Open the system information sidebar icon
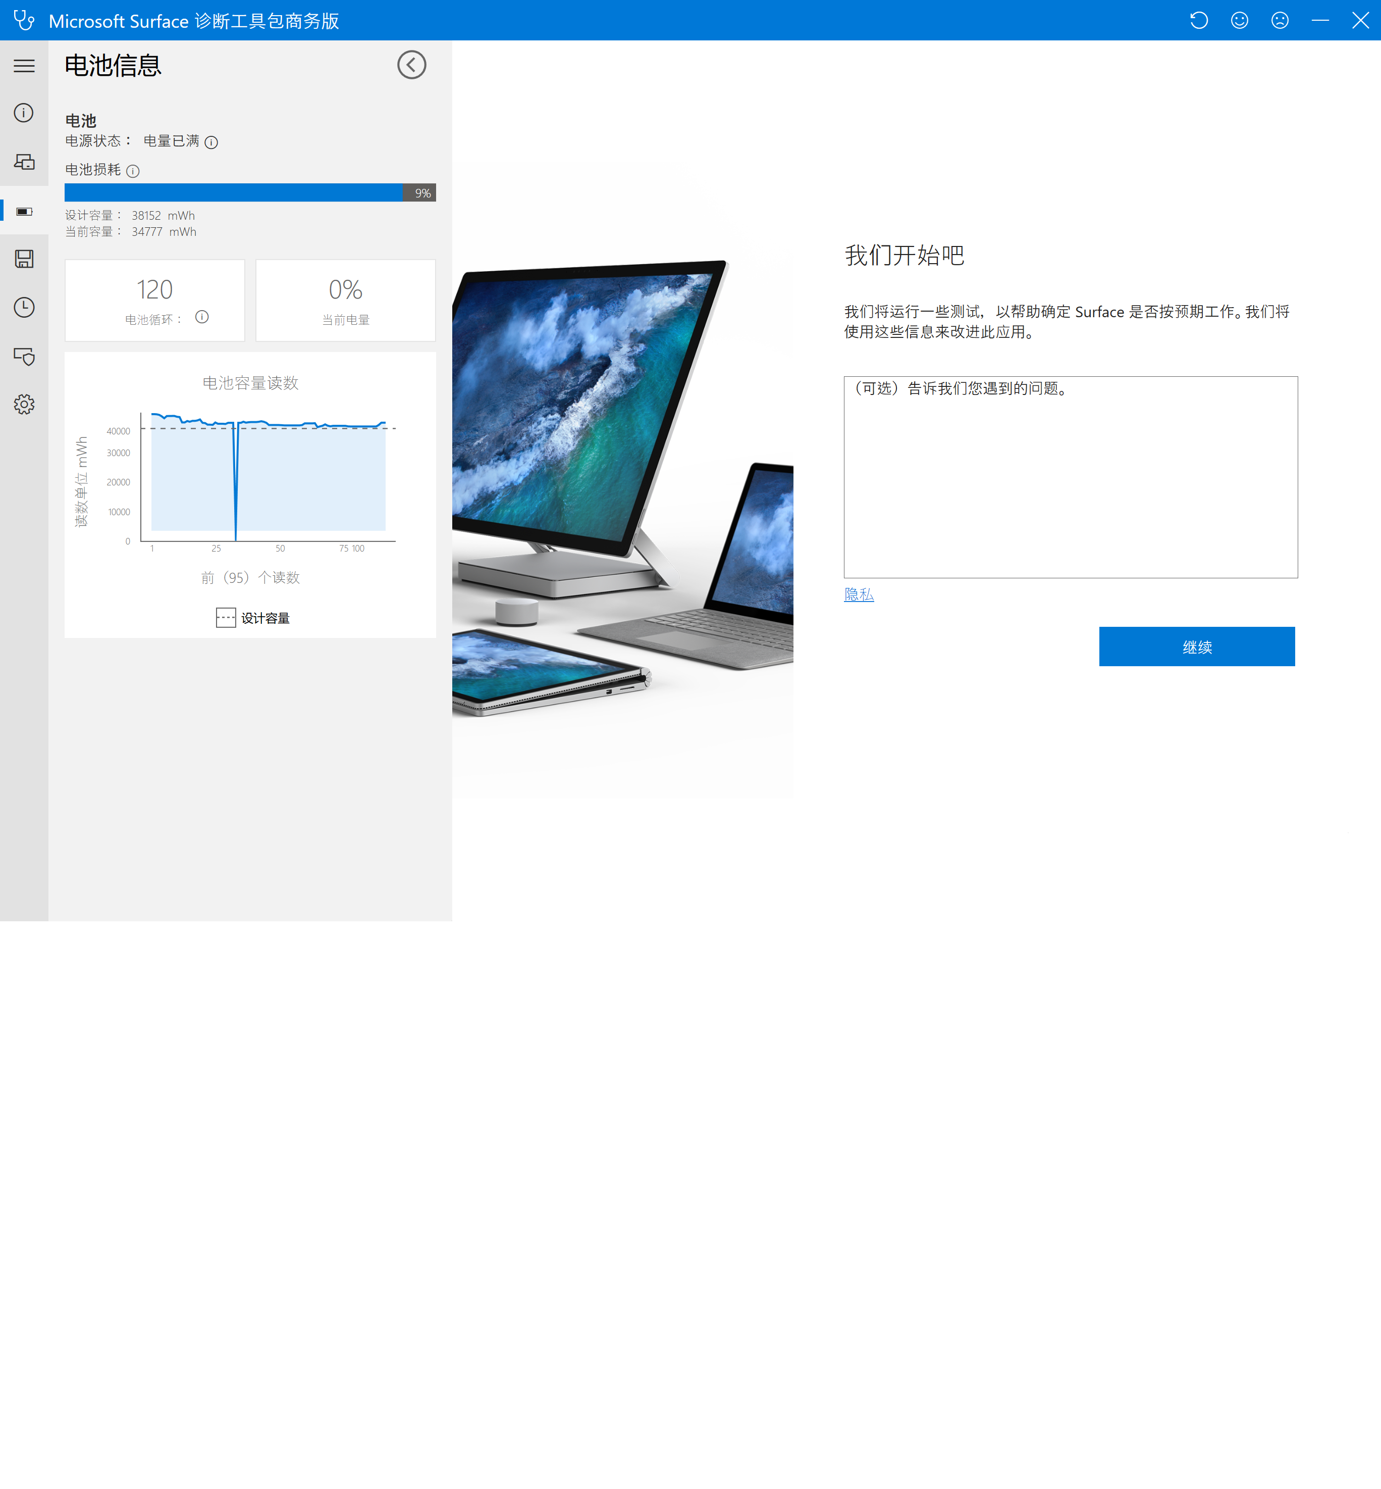The image size is (1381, 1489). coord(24,113)
